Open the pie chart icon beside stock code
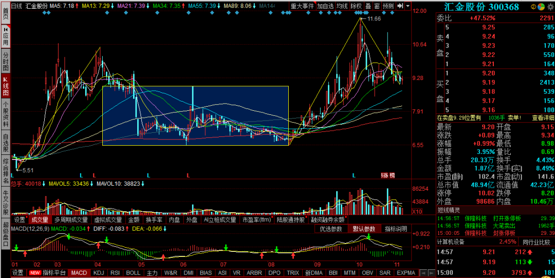The width and height of the screenshot is (555, 278). coord(541,7)
